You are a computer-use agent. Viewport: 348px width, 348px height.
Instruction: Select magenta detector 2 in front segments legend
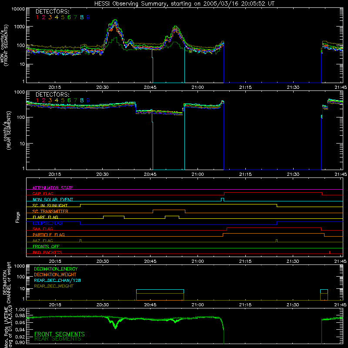coord(44,17)
